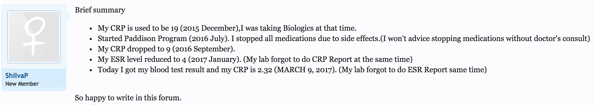
Task: Click the sentence So happy to write in this forum
Action: (128, 98)
